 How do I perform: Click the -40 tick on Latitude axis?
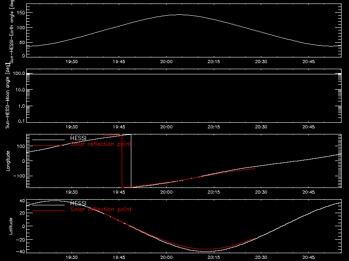pos(21,252)
